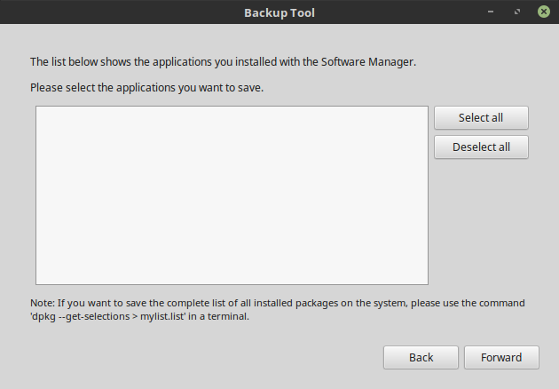Proceed with the Forward button

point(501,357)
